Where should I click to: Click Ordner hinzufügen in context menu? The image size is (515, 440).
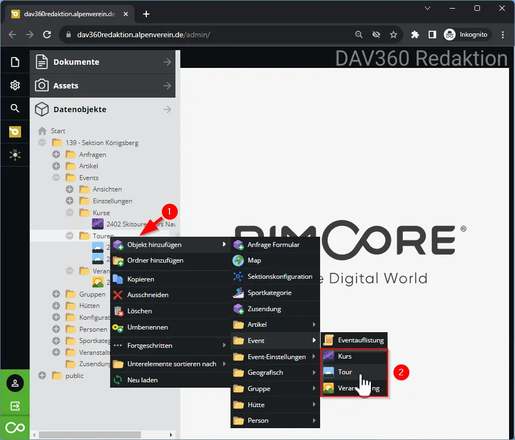point(155,260)
